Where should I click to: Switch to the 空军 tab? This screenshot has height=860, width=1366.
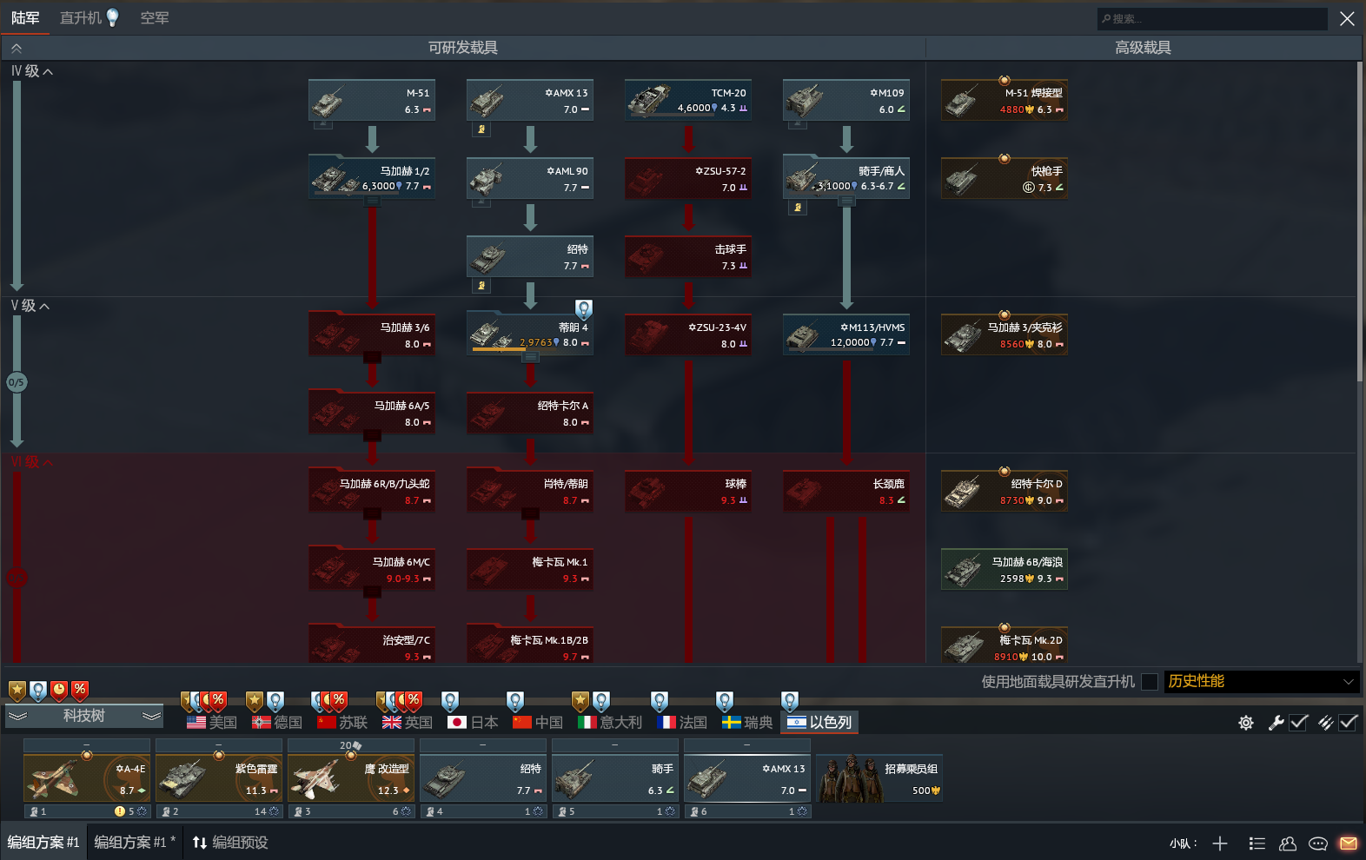point(155,18)
